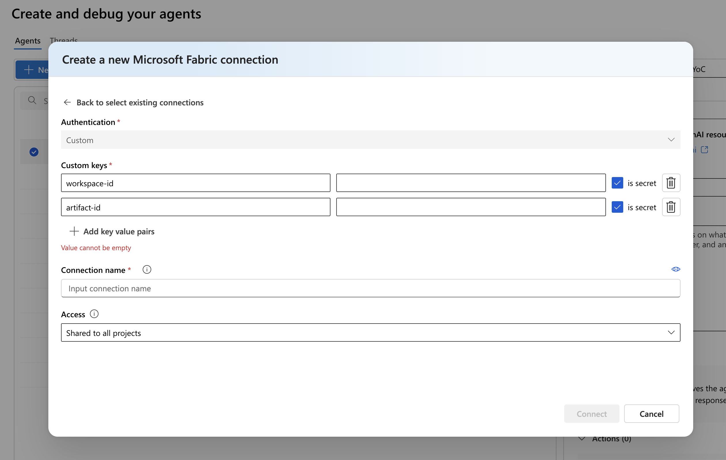Screen dimensions: 726x460
Task: Open the external link icon behind the dialog
Action: click(704, 149)
